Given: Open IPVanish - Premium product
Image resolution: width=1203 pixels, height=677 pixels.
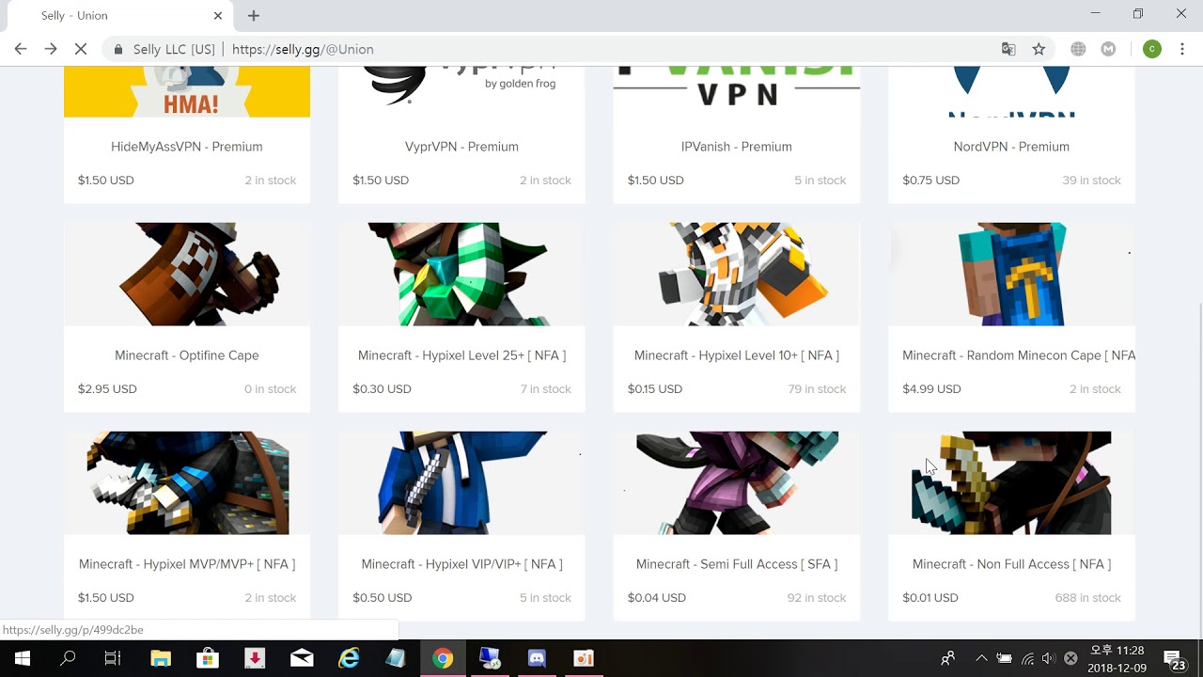Looking at the screenshot, I should pyautogui.click(x=736, y=147).
